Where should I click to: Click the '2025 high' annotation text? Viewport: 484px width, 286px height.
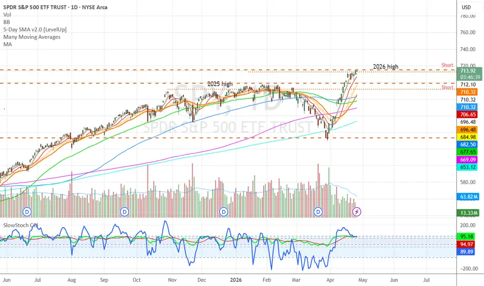coord(220,84)
